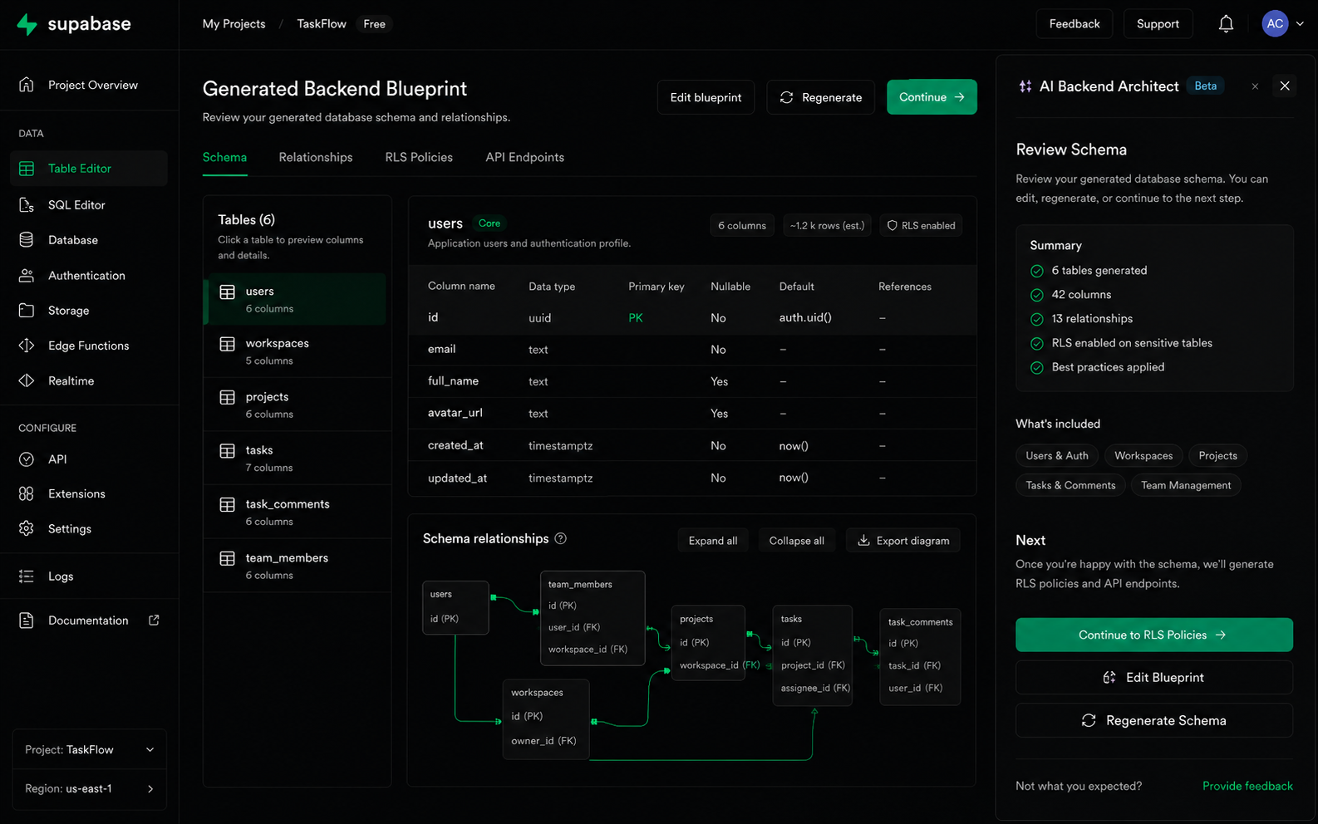Click the Supabase logo icon
The width and height of the screenshot is (1318, 824).
[x=27, y=24]
